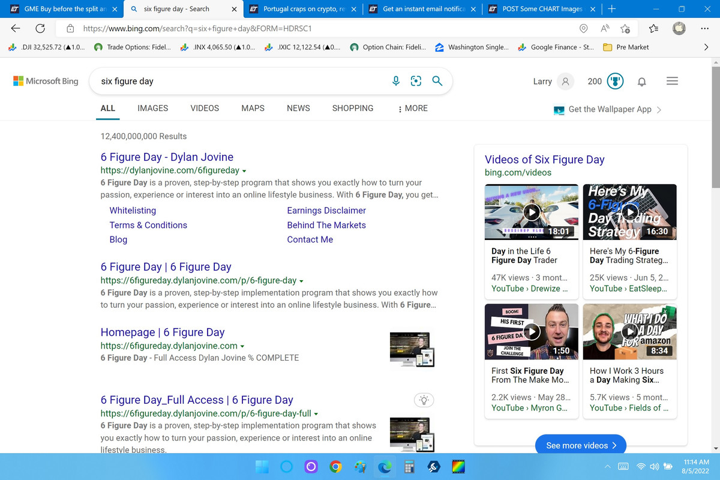The height and width of the screenshot is (480, 720).
Task: Click the browser address bar URL
Action: 197,28
